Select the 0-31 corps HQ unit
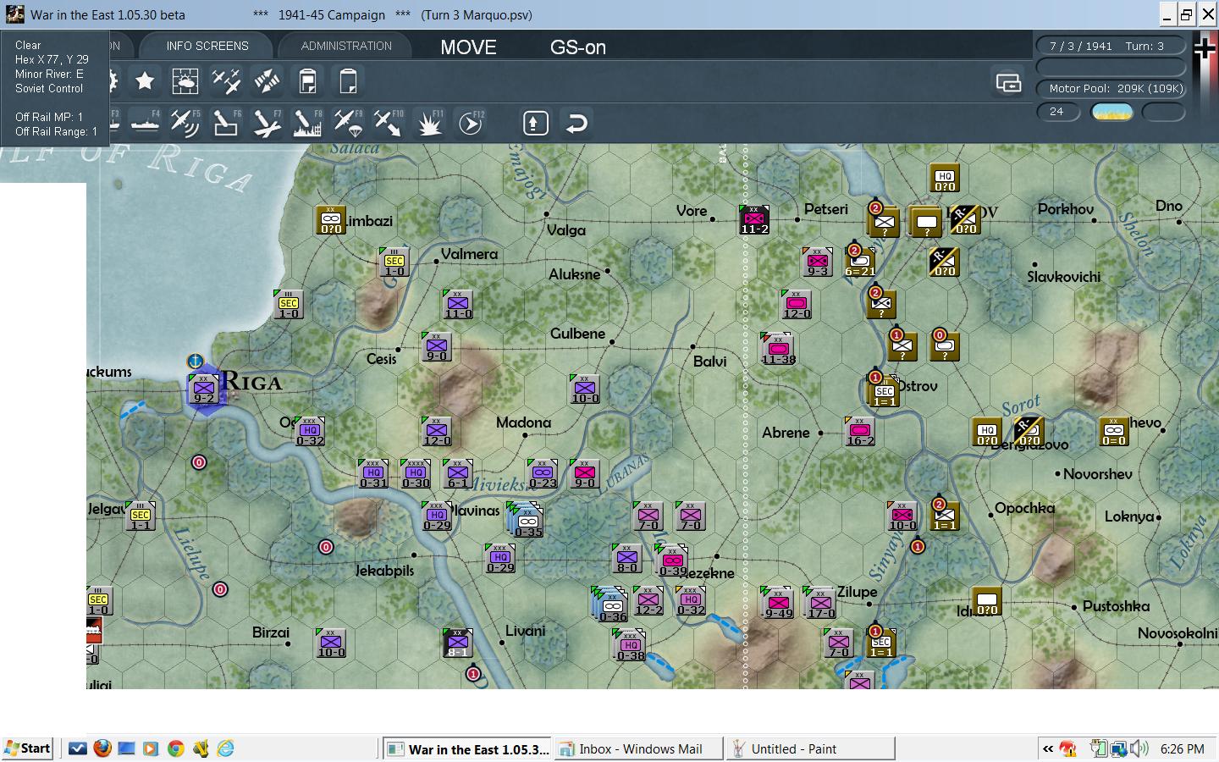This screenshot has height=762, width=1219. pyautogui.click(x=373, y=474)
